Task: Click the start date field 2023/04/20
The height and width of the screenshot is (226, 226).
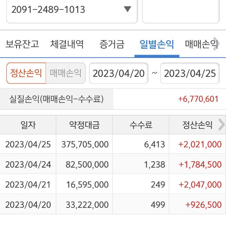Action: pos(119,73)
